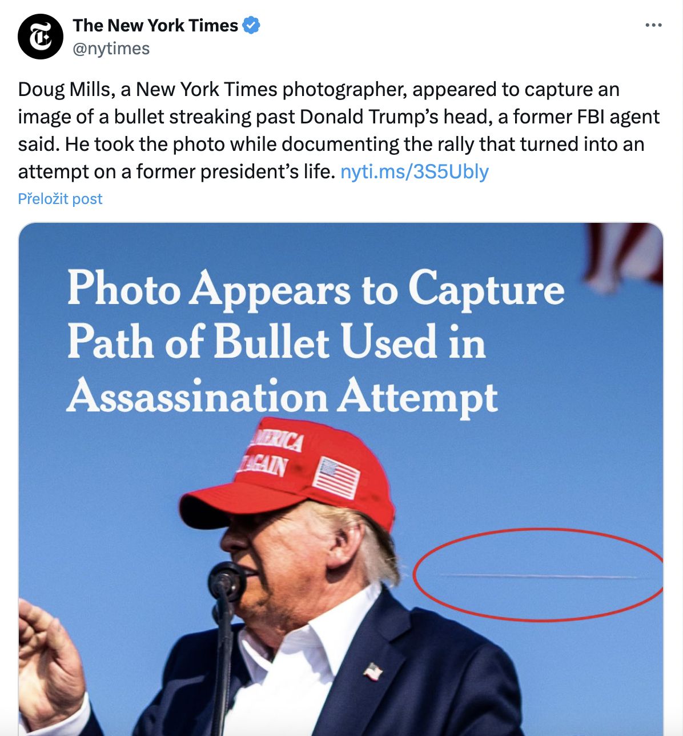Follow the nyti.ms/3S5Ubly article link
The image size is (683, 736).
(x=415, y=171)
